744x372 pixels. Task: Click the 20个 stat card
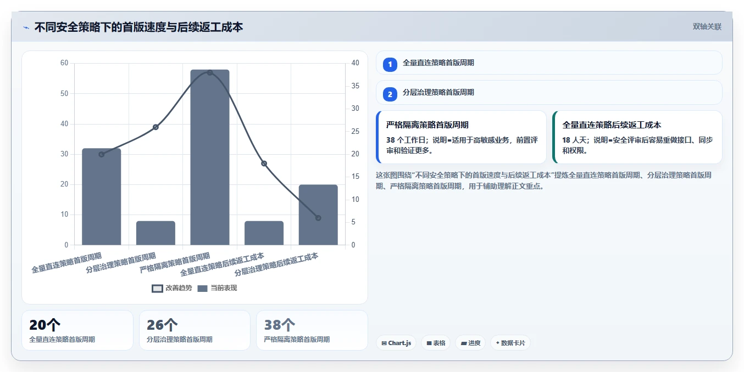point(77,330)
